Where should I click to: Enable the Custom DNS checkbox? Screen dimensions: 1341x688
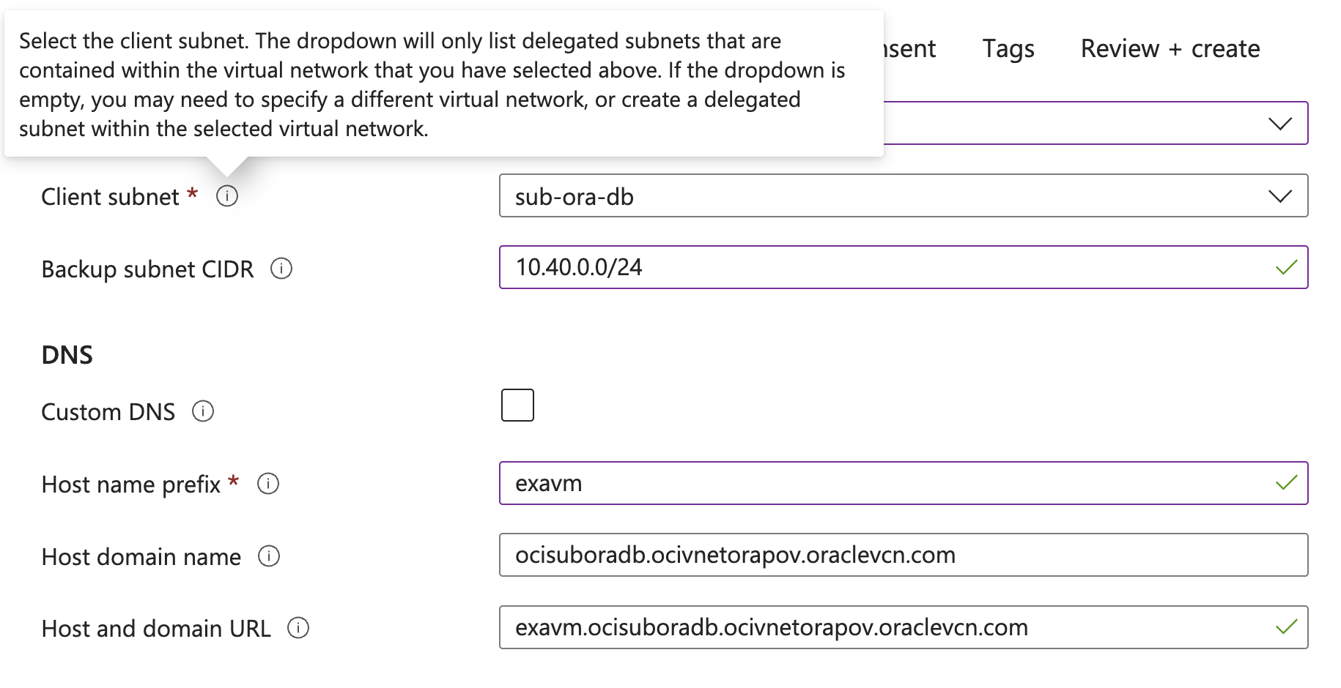point(517,405)
